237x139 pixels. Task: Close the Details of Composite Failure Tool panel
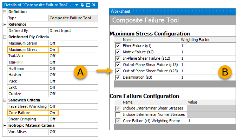coord(94,5)
